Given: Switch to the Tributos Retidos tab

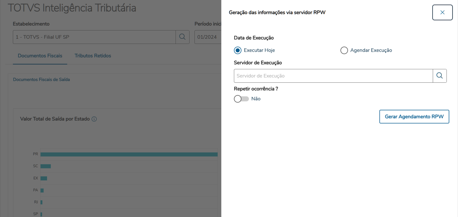Looking at the screenshot, I should click(93, 56).
